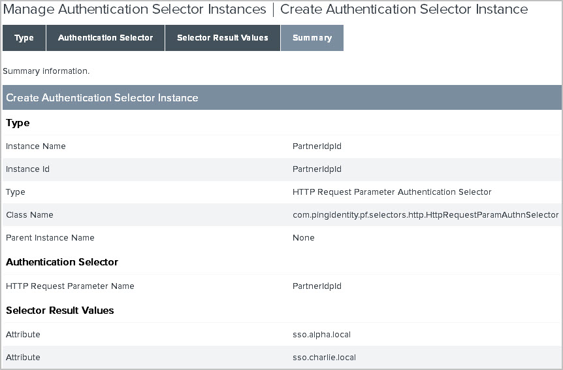Click PartnerIdpId in HTTP Request Parameter Name row

(x=317, y=286)
